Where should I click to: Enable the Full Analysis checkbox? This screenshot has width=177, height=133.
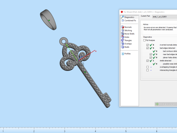click(x=145, y=40)
